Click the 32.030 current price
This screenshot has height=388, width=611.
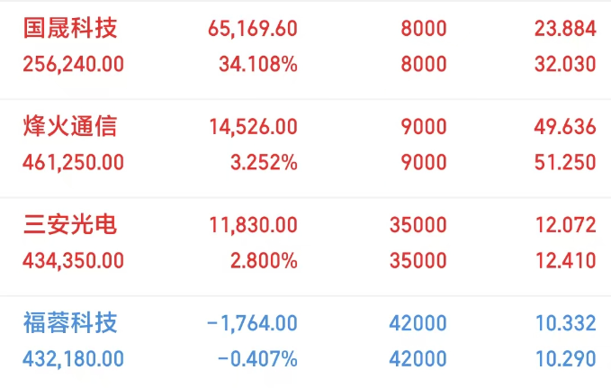[565, 64]
